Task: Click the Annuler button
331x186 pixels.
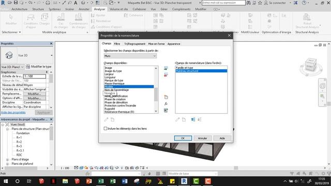Action: pyautogui.click(x=202, y=138)
